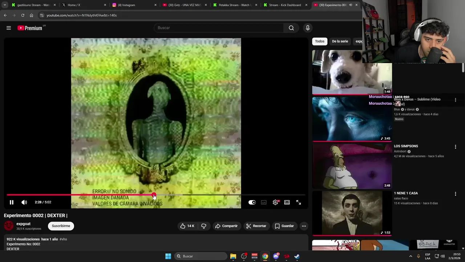Start voice search with the microphone
The image size is (465, 262).
pos(308,28)
